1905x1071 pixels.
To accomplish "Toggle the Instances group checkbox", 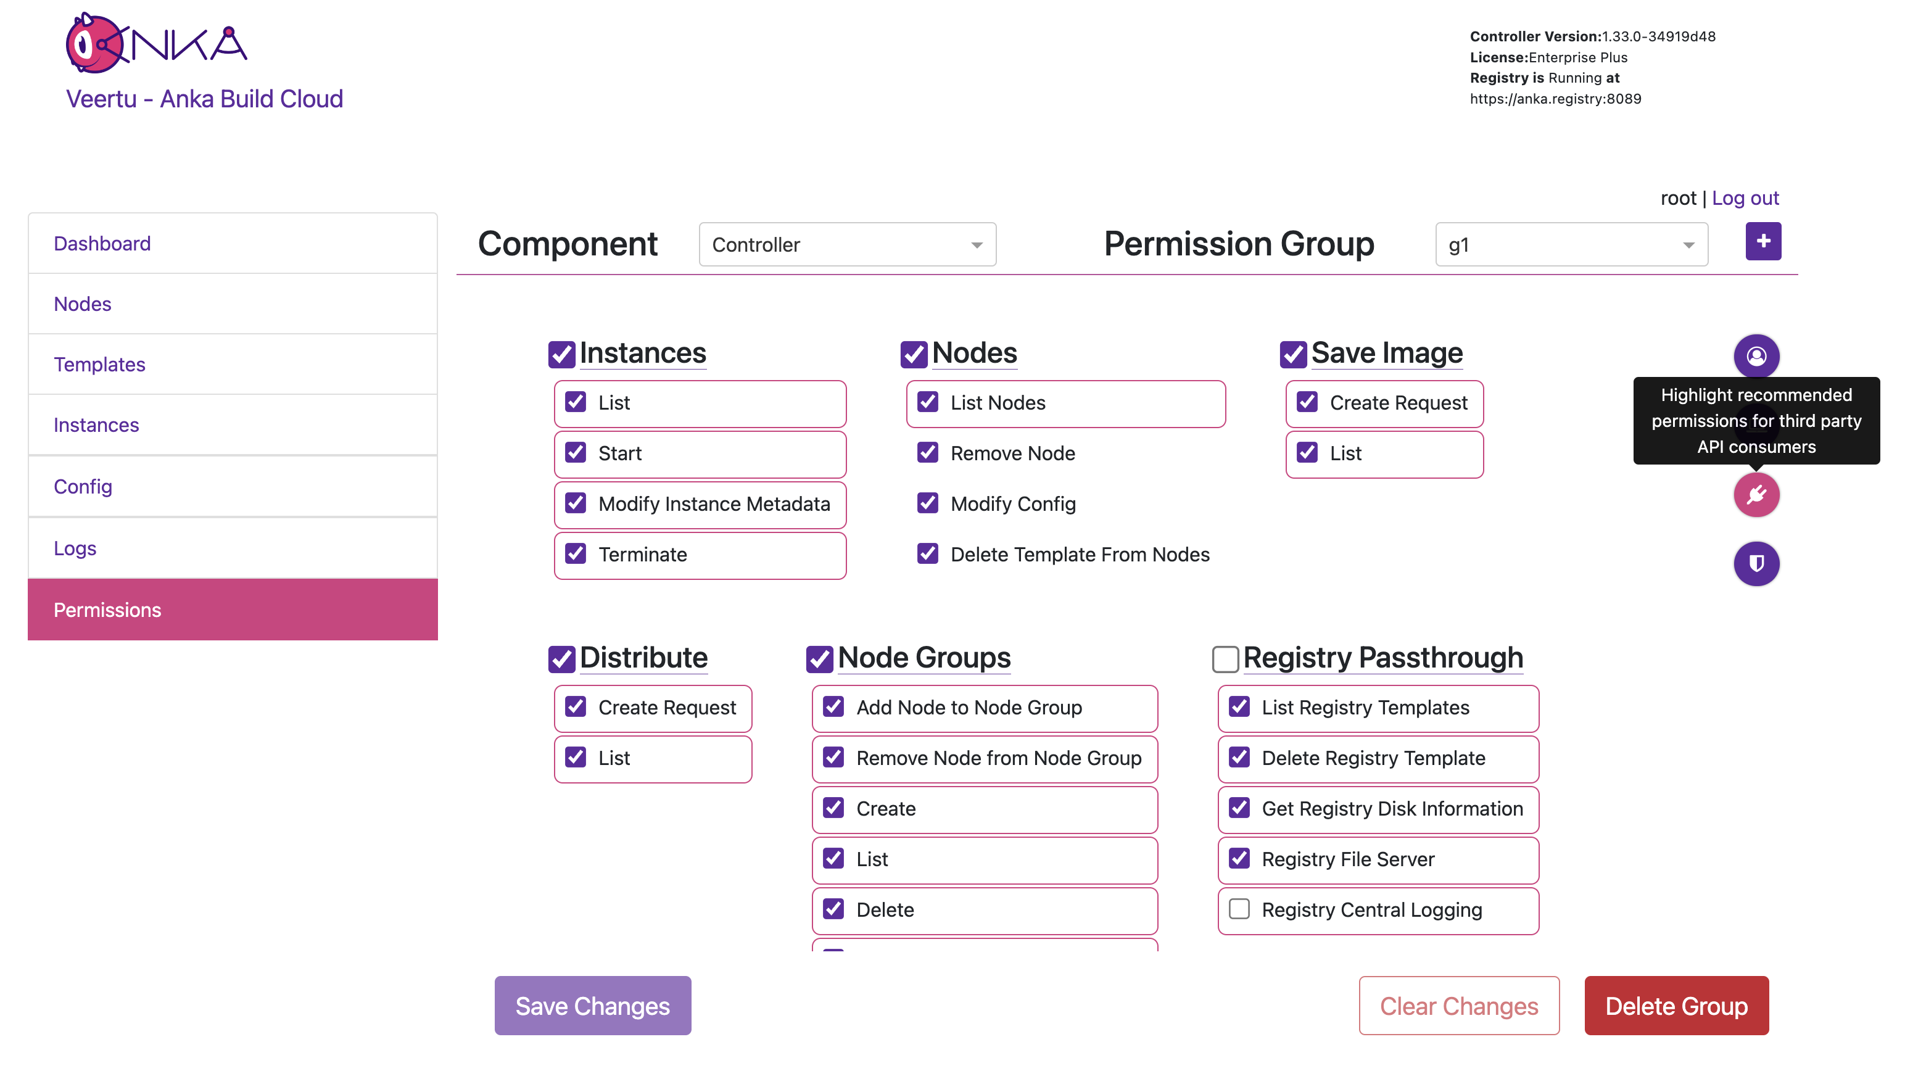I will click(x=561, y=354).
